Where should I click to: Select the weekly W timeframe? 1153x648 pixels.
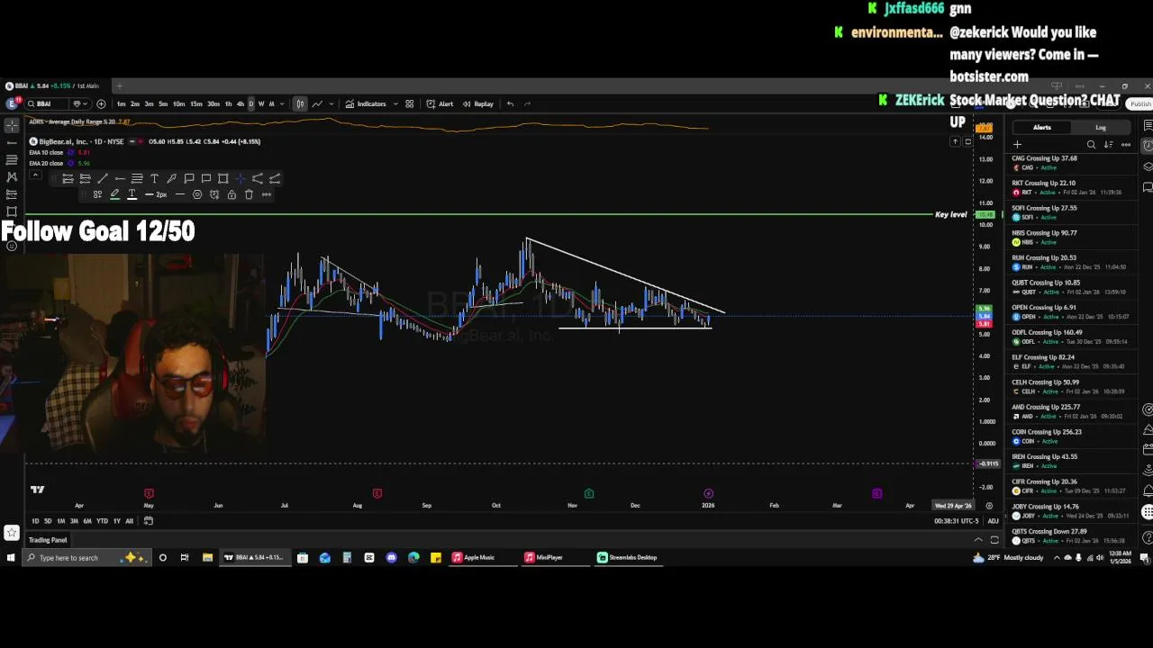point(261,103)
